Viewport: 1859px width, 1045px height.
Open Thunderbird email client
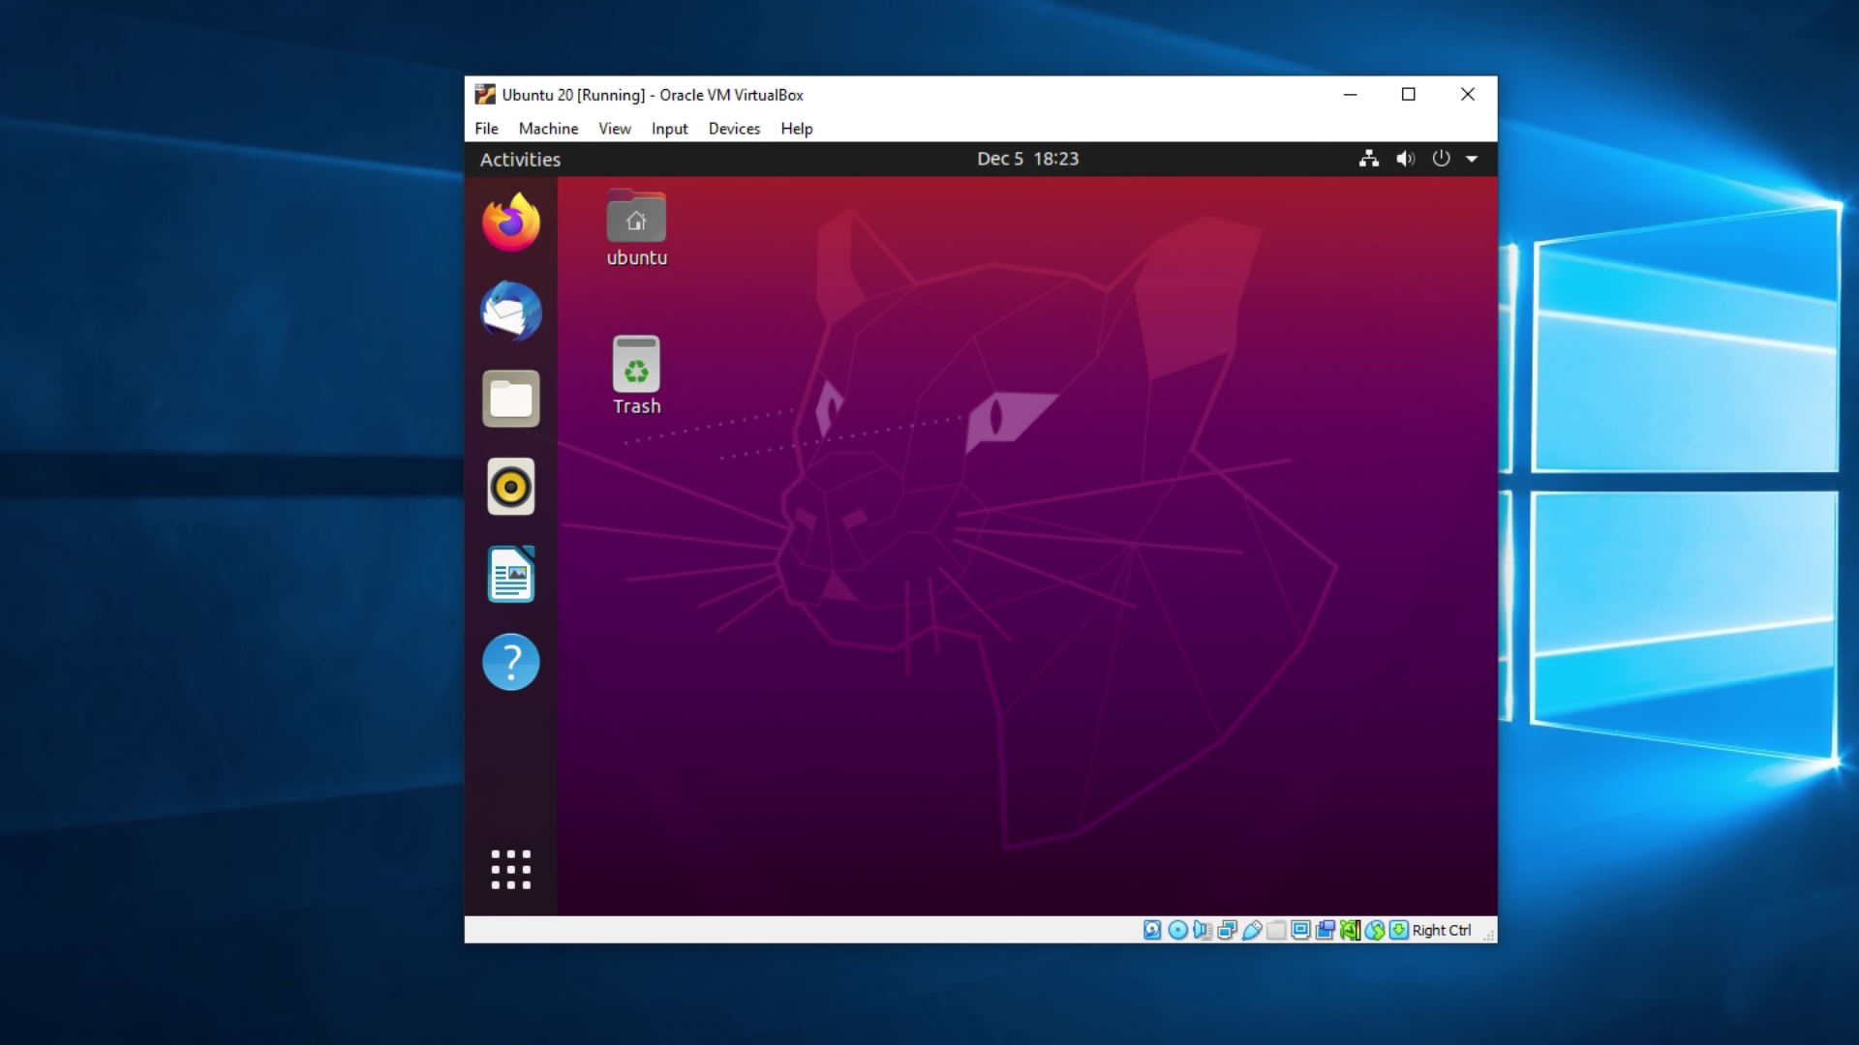click(x=510, y=312)
